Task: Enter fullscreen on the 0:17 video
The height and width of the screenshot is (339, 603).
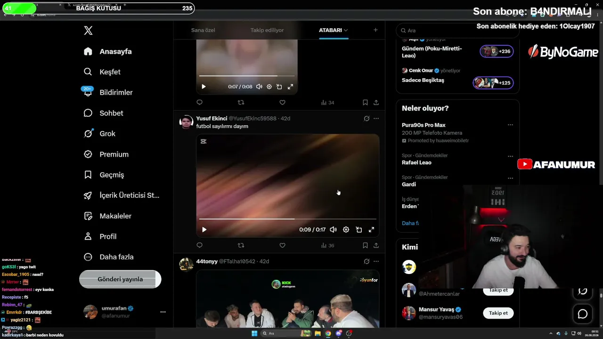Action: [371, 230]
